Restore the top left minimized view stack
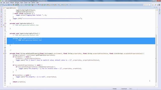The width and height of the screenshot is (161, 90). coord(1,8)
